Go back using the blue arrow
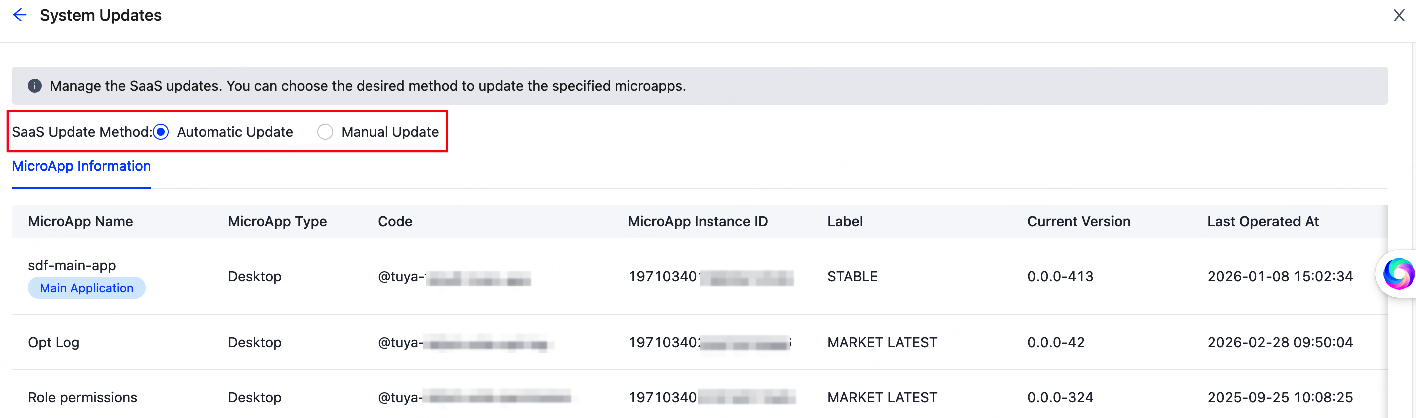This screenshot has height=418, width=1416. (x=20, y=15)
